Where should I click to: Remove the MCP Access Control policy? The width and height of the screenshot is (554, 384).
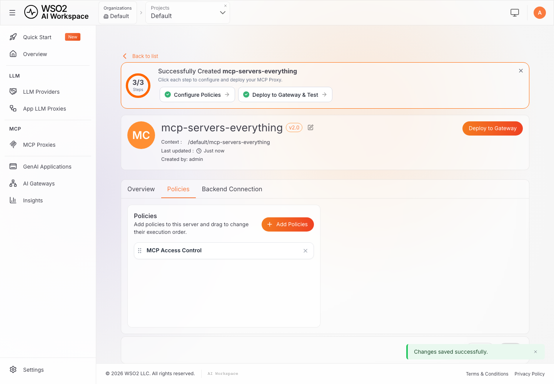coord(305,251)
